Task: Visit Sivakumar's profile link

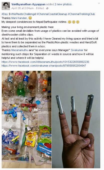Action: pyautogui.click(x=77, y=50)
